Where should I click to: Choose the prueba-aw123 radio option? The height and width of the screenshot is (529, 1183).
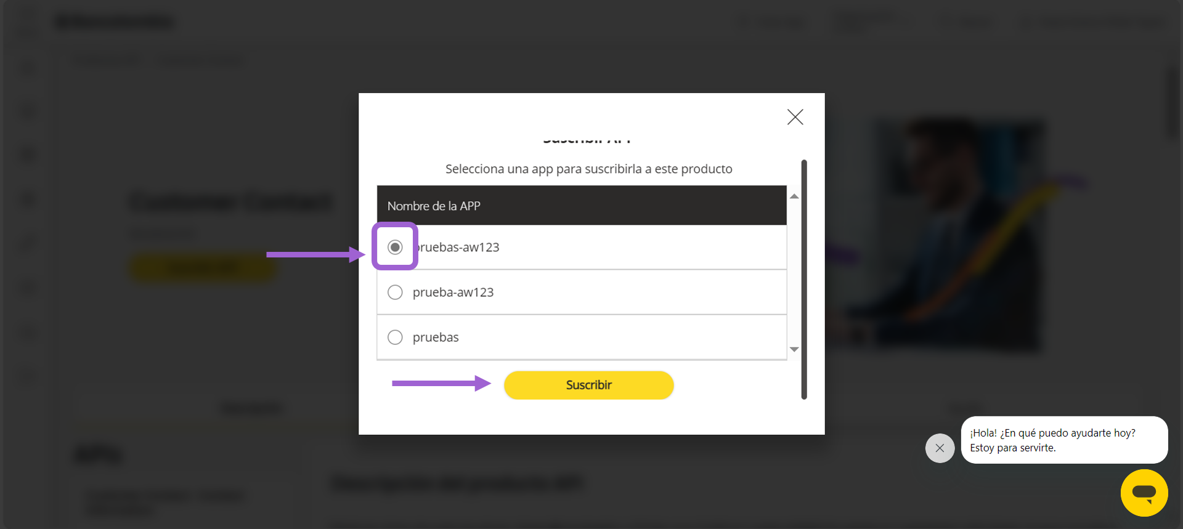[395, 292]
